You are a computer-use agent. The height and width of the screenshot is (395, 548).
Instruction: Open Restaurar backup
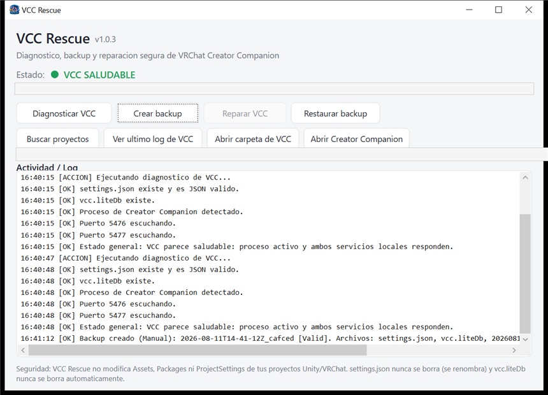click(x=335, y=113)
